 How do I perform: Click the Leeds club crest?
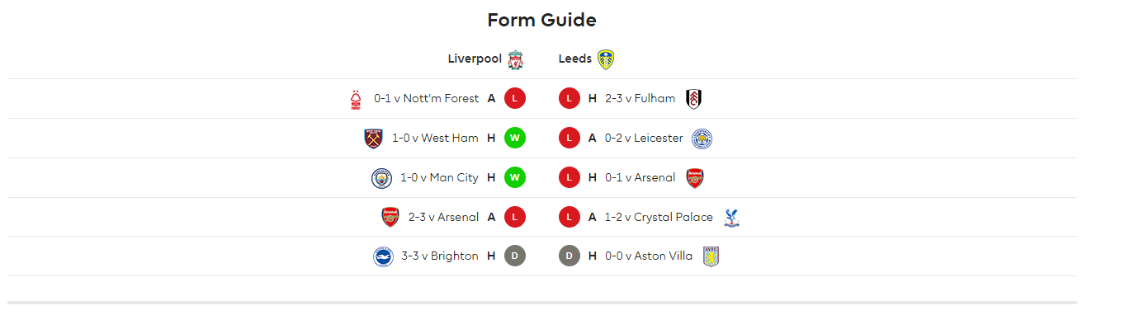point(606,59)
